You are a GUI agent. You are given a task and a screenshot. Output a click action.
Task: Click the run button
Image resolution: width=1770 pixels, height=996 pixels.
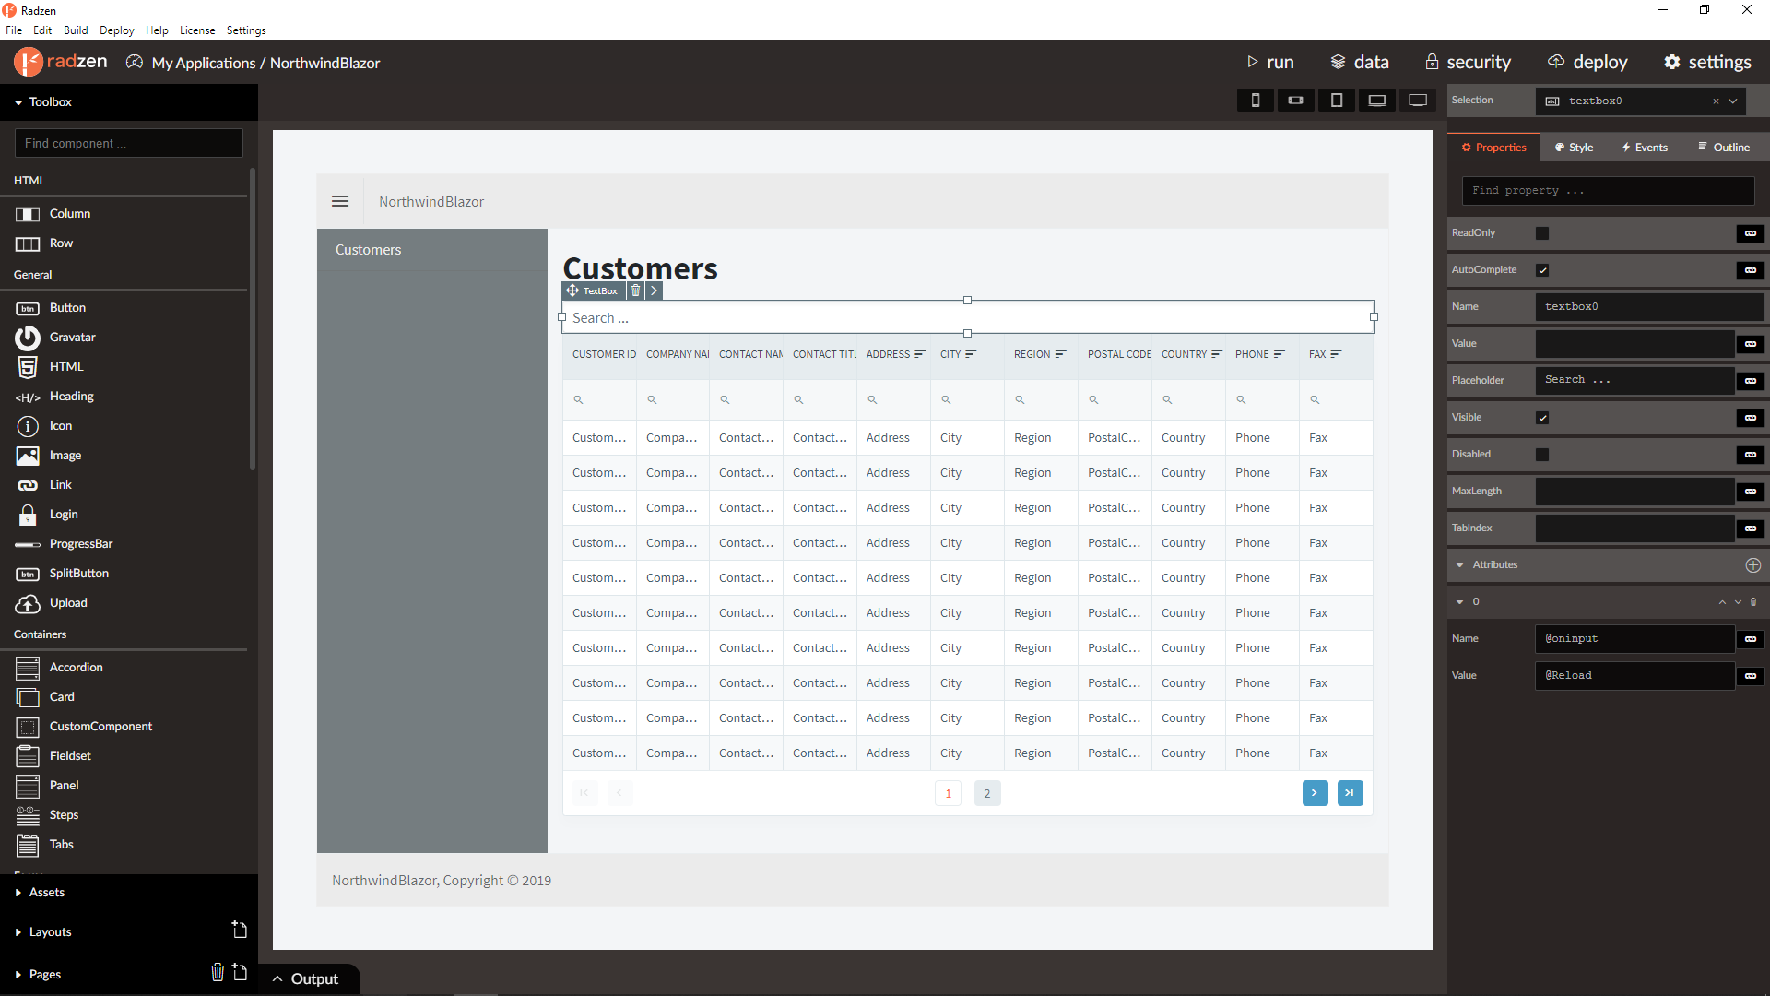click(1270, 62)
